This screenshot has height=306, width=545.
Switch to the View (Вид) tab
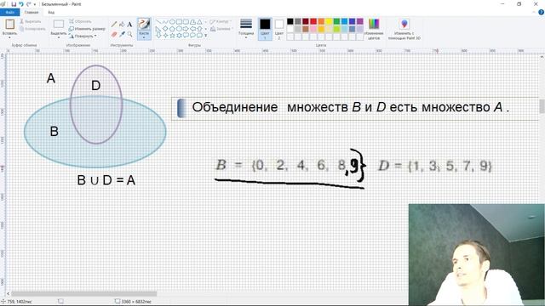pyautogui.click(x=51, y=12)
